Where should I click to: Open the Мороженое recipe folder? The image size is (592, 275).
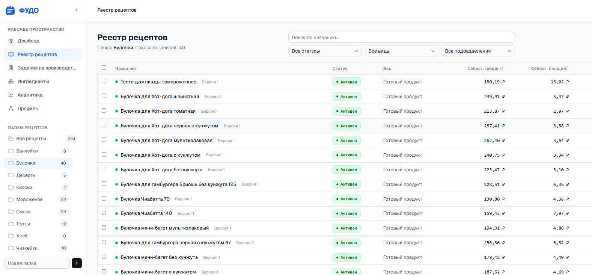click(x=29, y=199)
